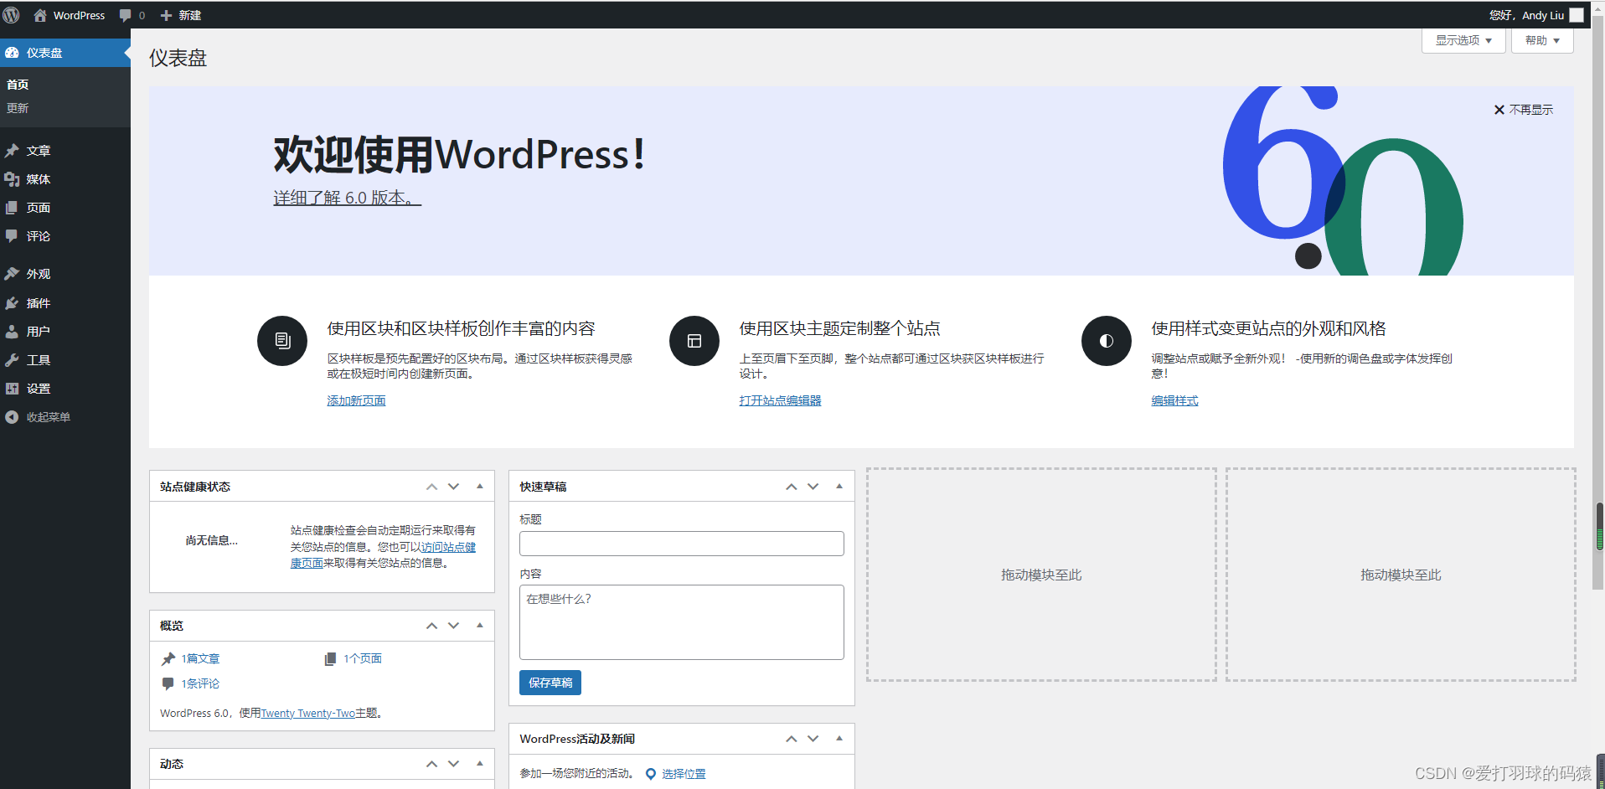Collapse the WordPress活动及新闻 panel

point(839,739)
